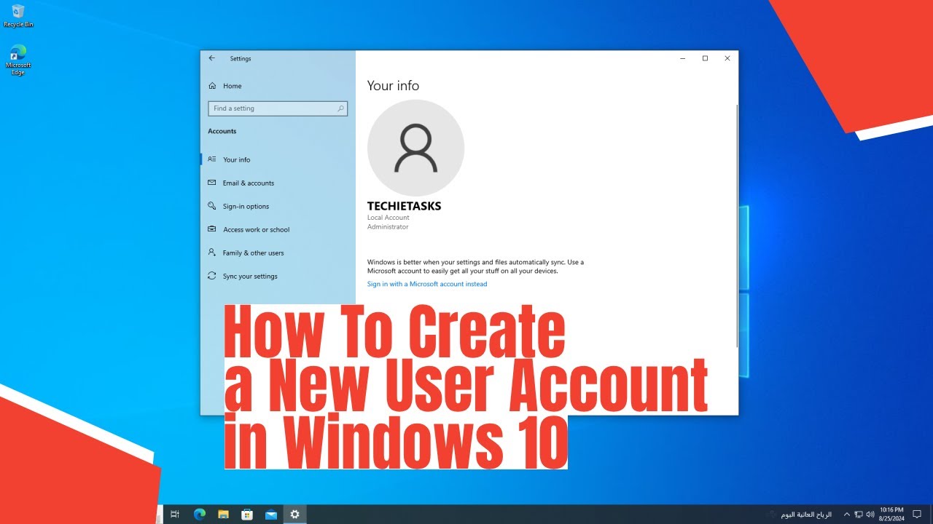933x524 pixels.
Task: Click the Find a setting search box
Action: [278, 108]
